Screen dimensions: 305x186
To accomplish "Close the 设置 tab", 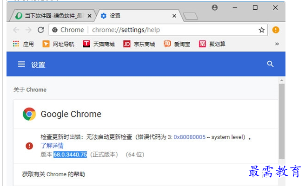I will coord(174,16).
